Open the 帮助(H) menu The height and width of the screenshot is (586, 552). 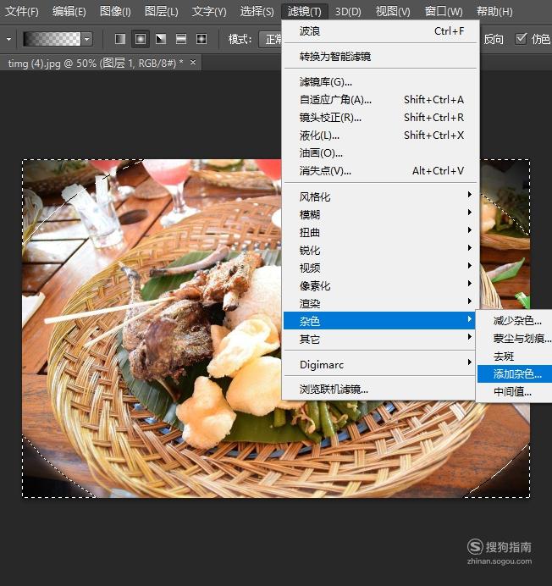click(494, 12)
